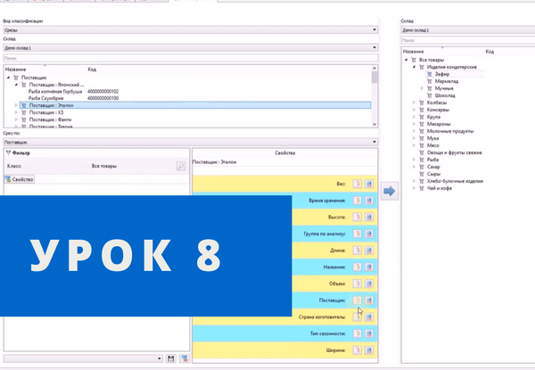This screenshot has width=535, height=370.
Task: Open the right panel Склад dropdown
Action: pos(468,30)
